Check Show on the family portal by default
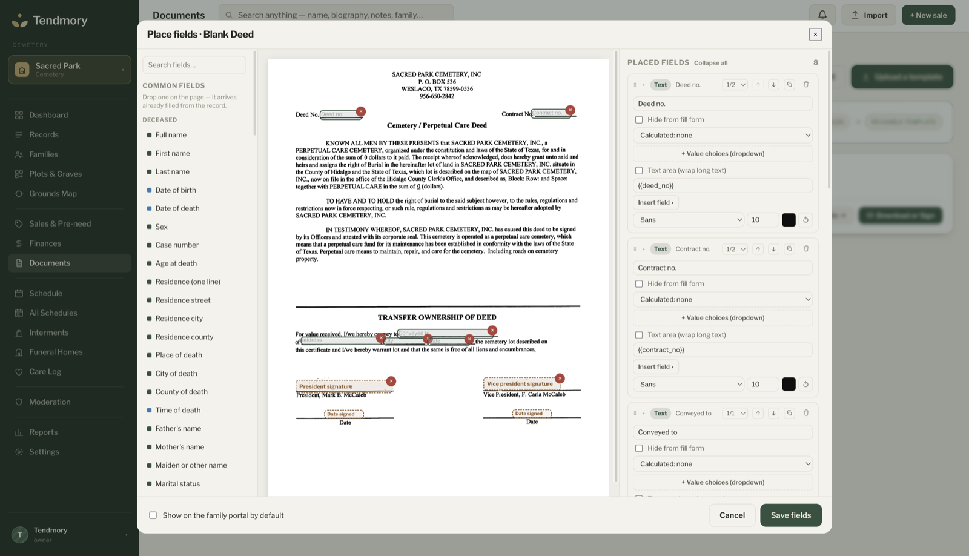Viewport: 969px width, 556px height. tap(153, 515)
